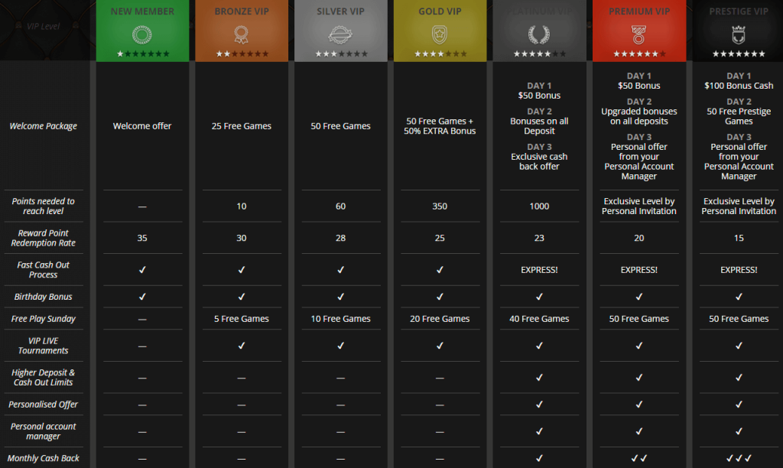Click Prestige VIP triple checkmark for Monthly Cash Back
The height and width of the screenshot is (468, 783).
(739, 458)
